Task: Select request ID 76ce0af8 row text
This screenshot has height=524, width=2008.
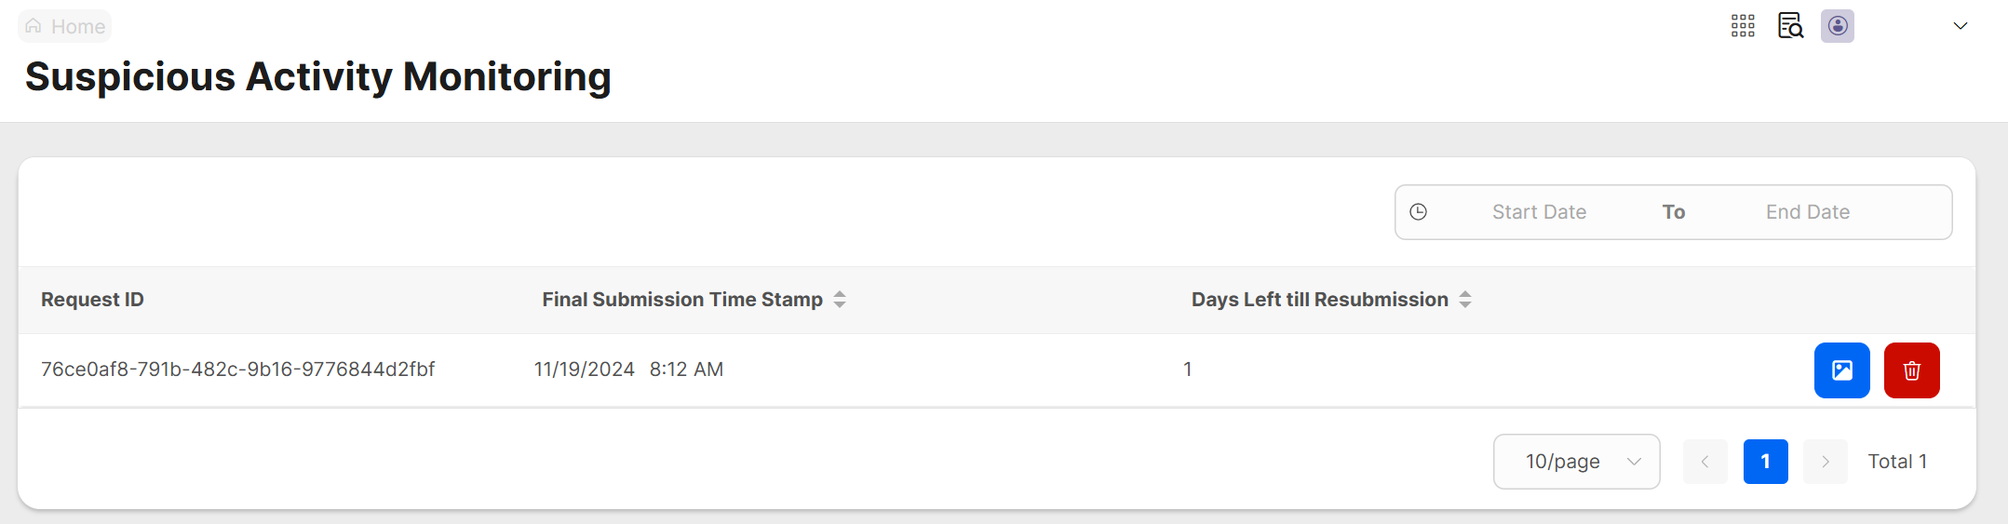Action: pos(237,369)
